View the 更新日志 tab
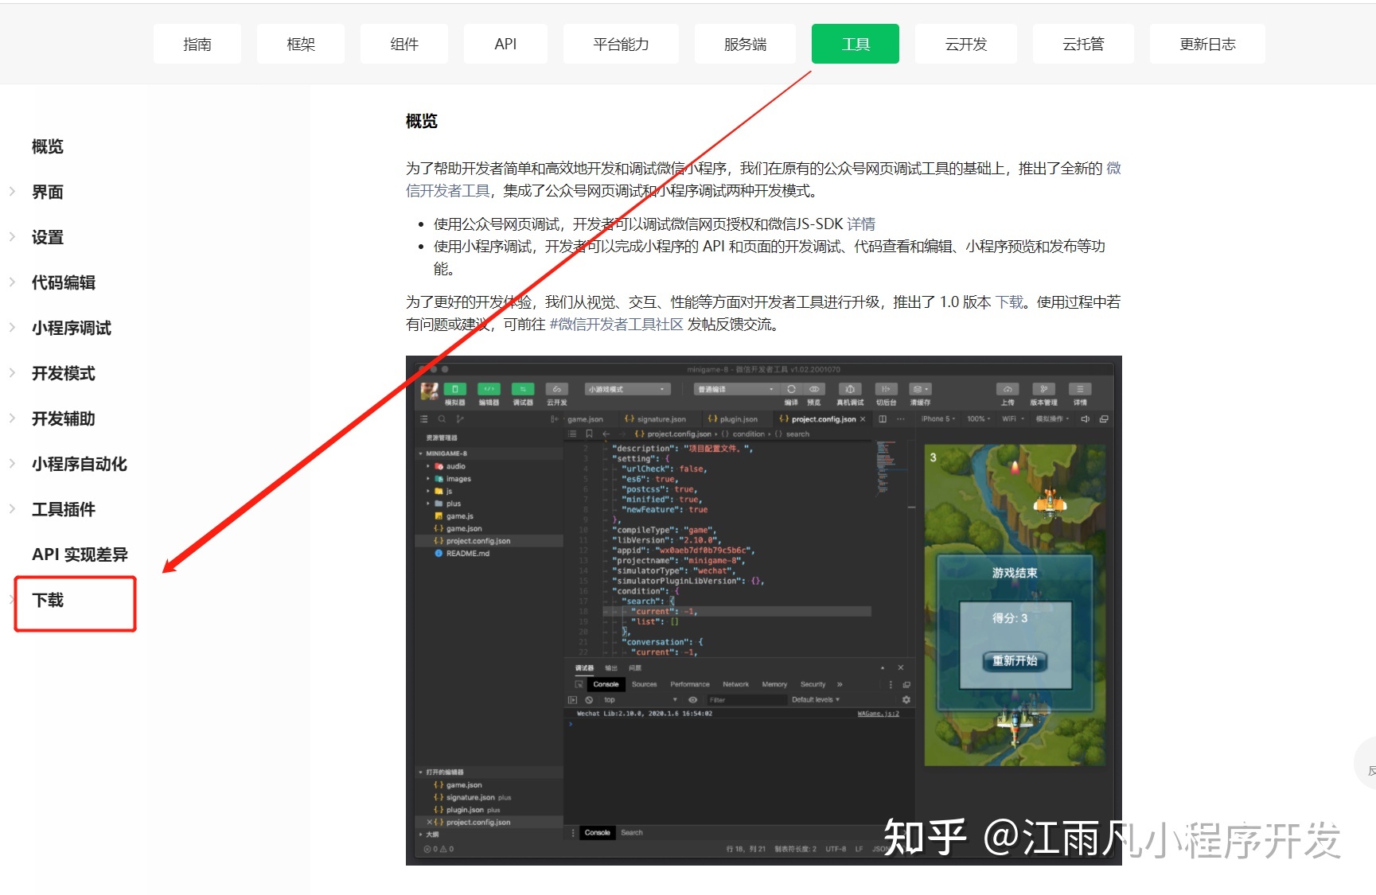The width and height of the screenshot is (1376, 895). point(1207,44)
